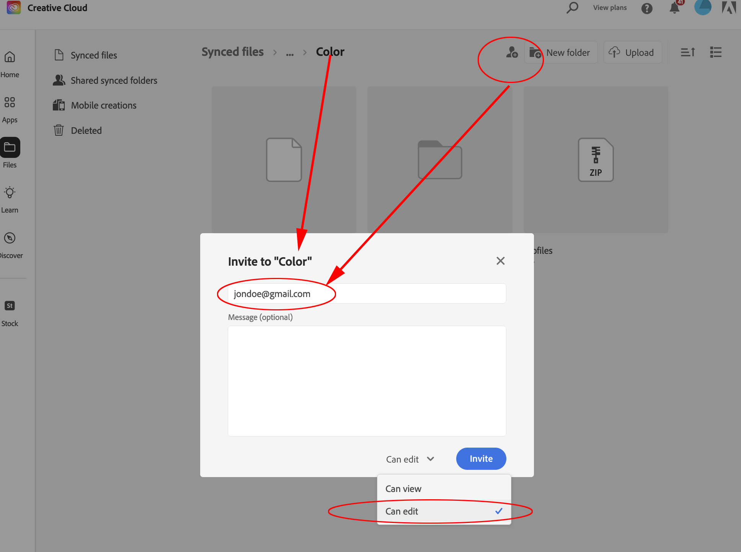Expand the breadcrumb ellipsis
Image resolution: width=741 pixels, height=552 pixels.
pyautogui.click(x=290, y=53)
